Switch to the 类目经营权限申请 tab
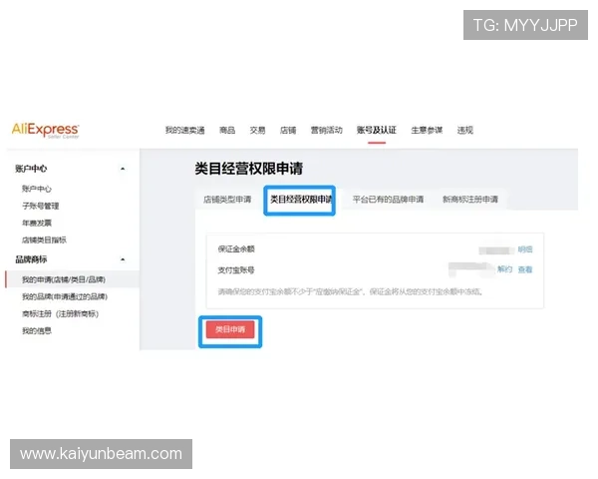Viewport: 598px width, 479px height. (301, 200)
